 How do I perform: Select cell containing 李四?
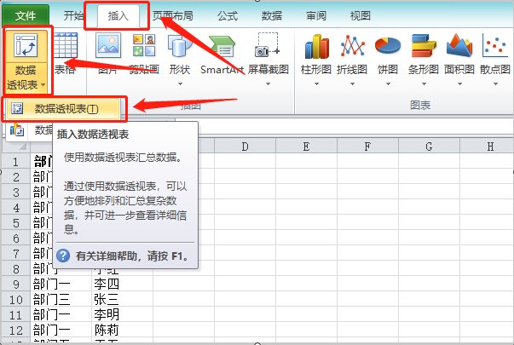pyautogui.click(x=122, y=284)
